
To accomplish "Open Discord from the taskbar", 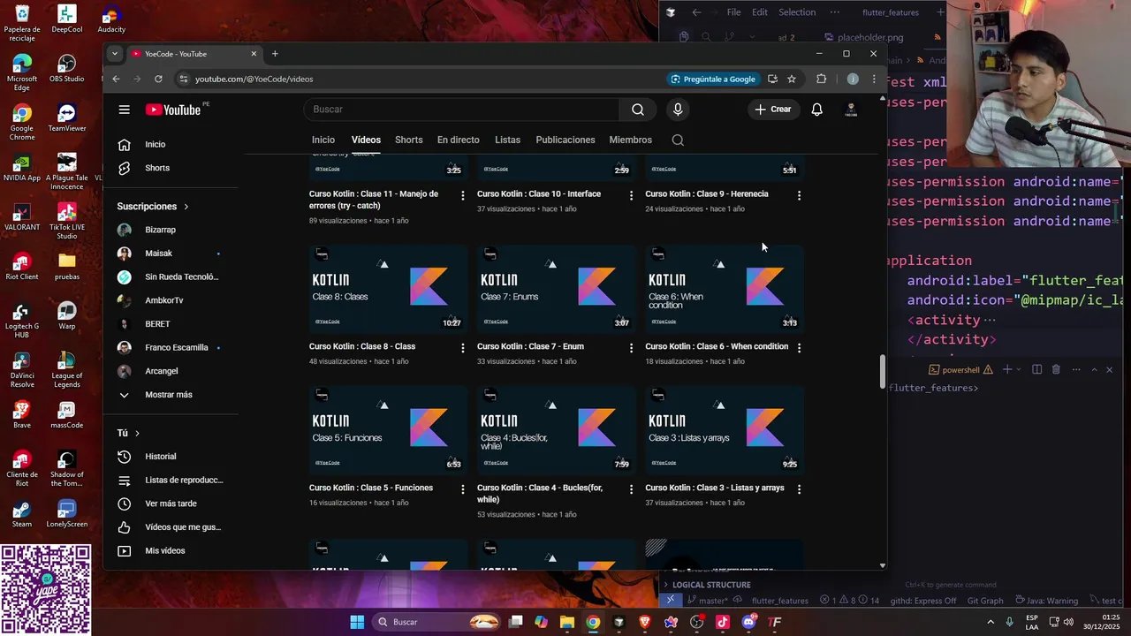I will click(749, 622).
